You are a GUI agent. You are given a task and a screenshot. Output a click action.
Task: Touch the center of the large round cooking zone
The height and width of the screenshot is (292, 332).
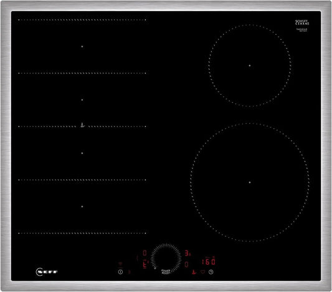(250, 182)
